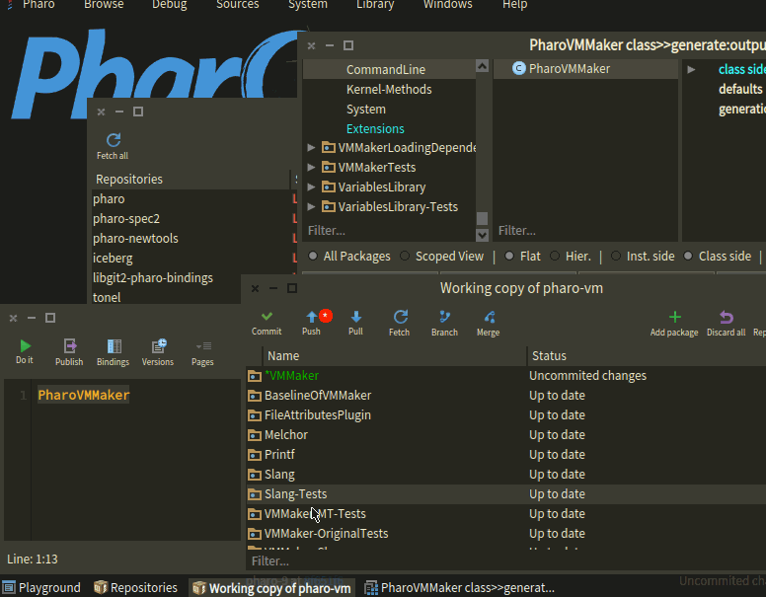Select Flat radio button
Image resolution: width=766 pixels, height=597 pixels.
[509, 256]
